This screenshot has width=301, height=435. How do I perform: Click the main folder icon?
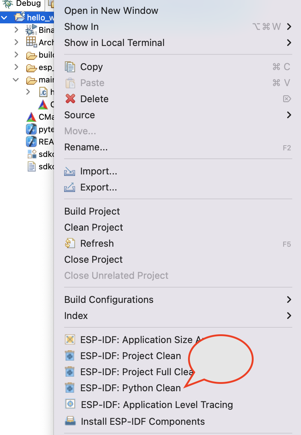pyautogui.click(x=31, y=80)
